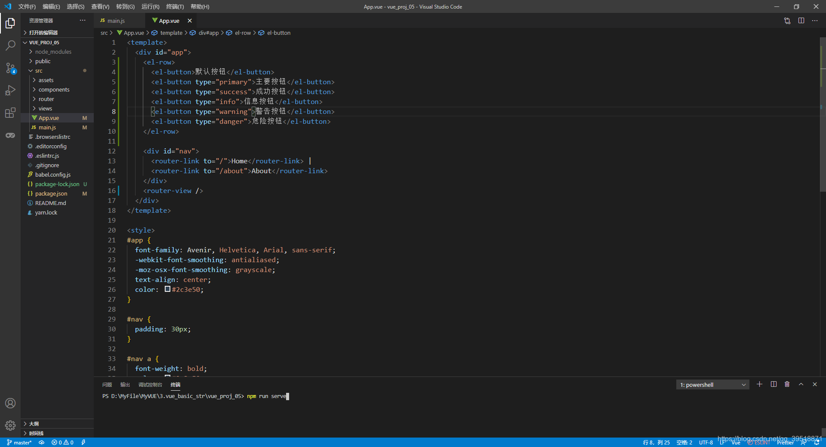Open babel.config.js in the file tree
Viewport: 826px width, 447px height.
pos(57,175)
